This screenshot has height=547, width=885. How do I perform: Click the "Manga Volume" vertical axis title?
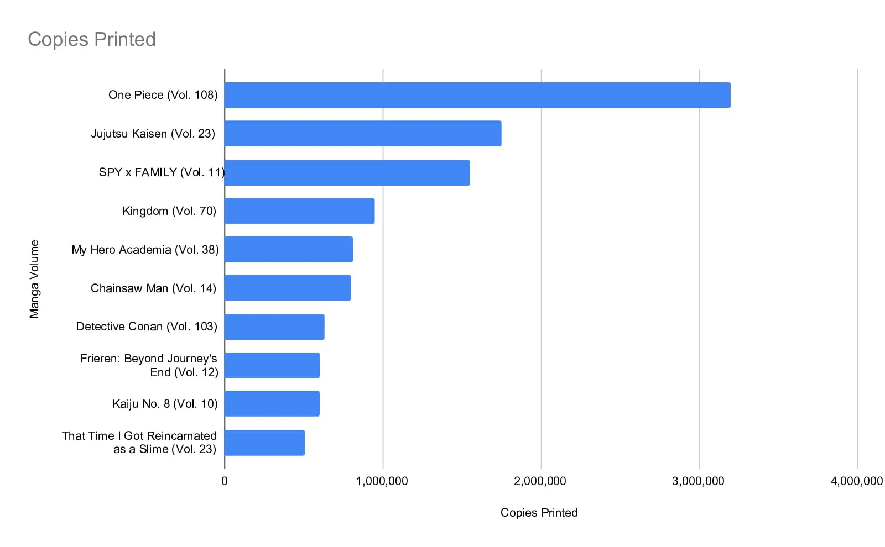click(34, 279)
